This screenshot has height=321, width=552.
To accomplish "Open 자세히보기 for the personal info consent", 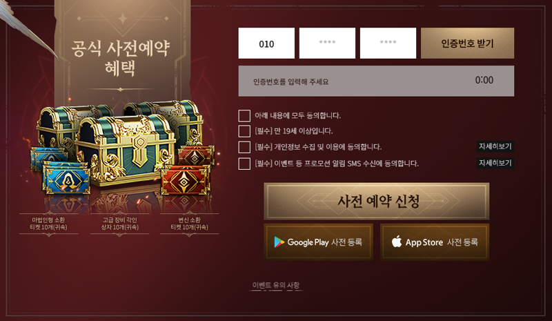I will [495, 146].
